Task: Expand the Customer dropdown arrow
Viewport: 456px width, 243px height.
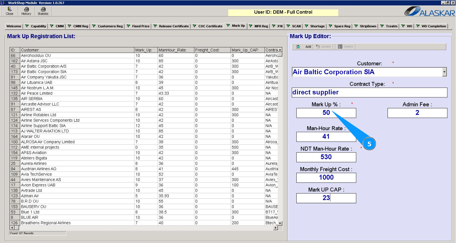Action: tap(444, 72)
